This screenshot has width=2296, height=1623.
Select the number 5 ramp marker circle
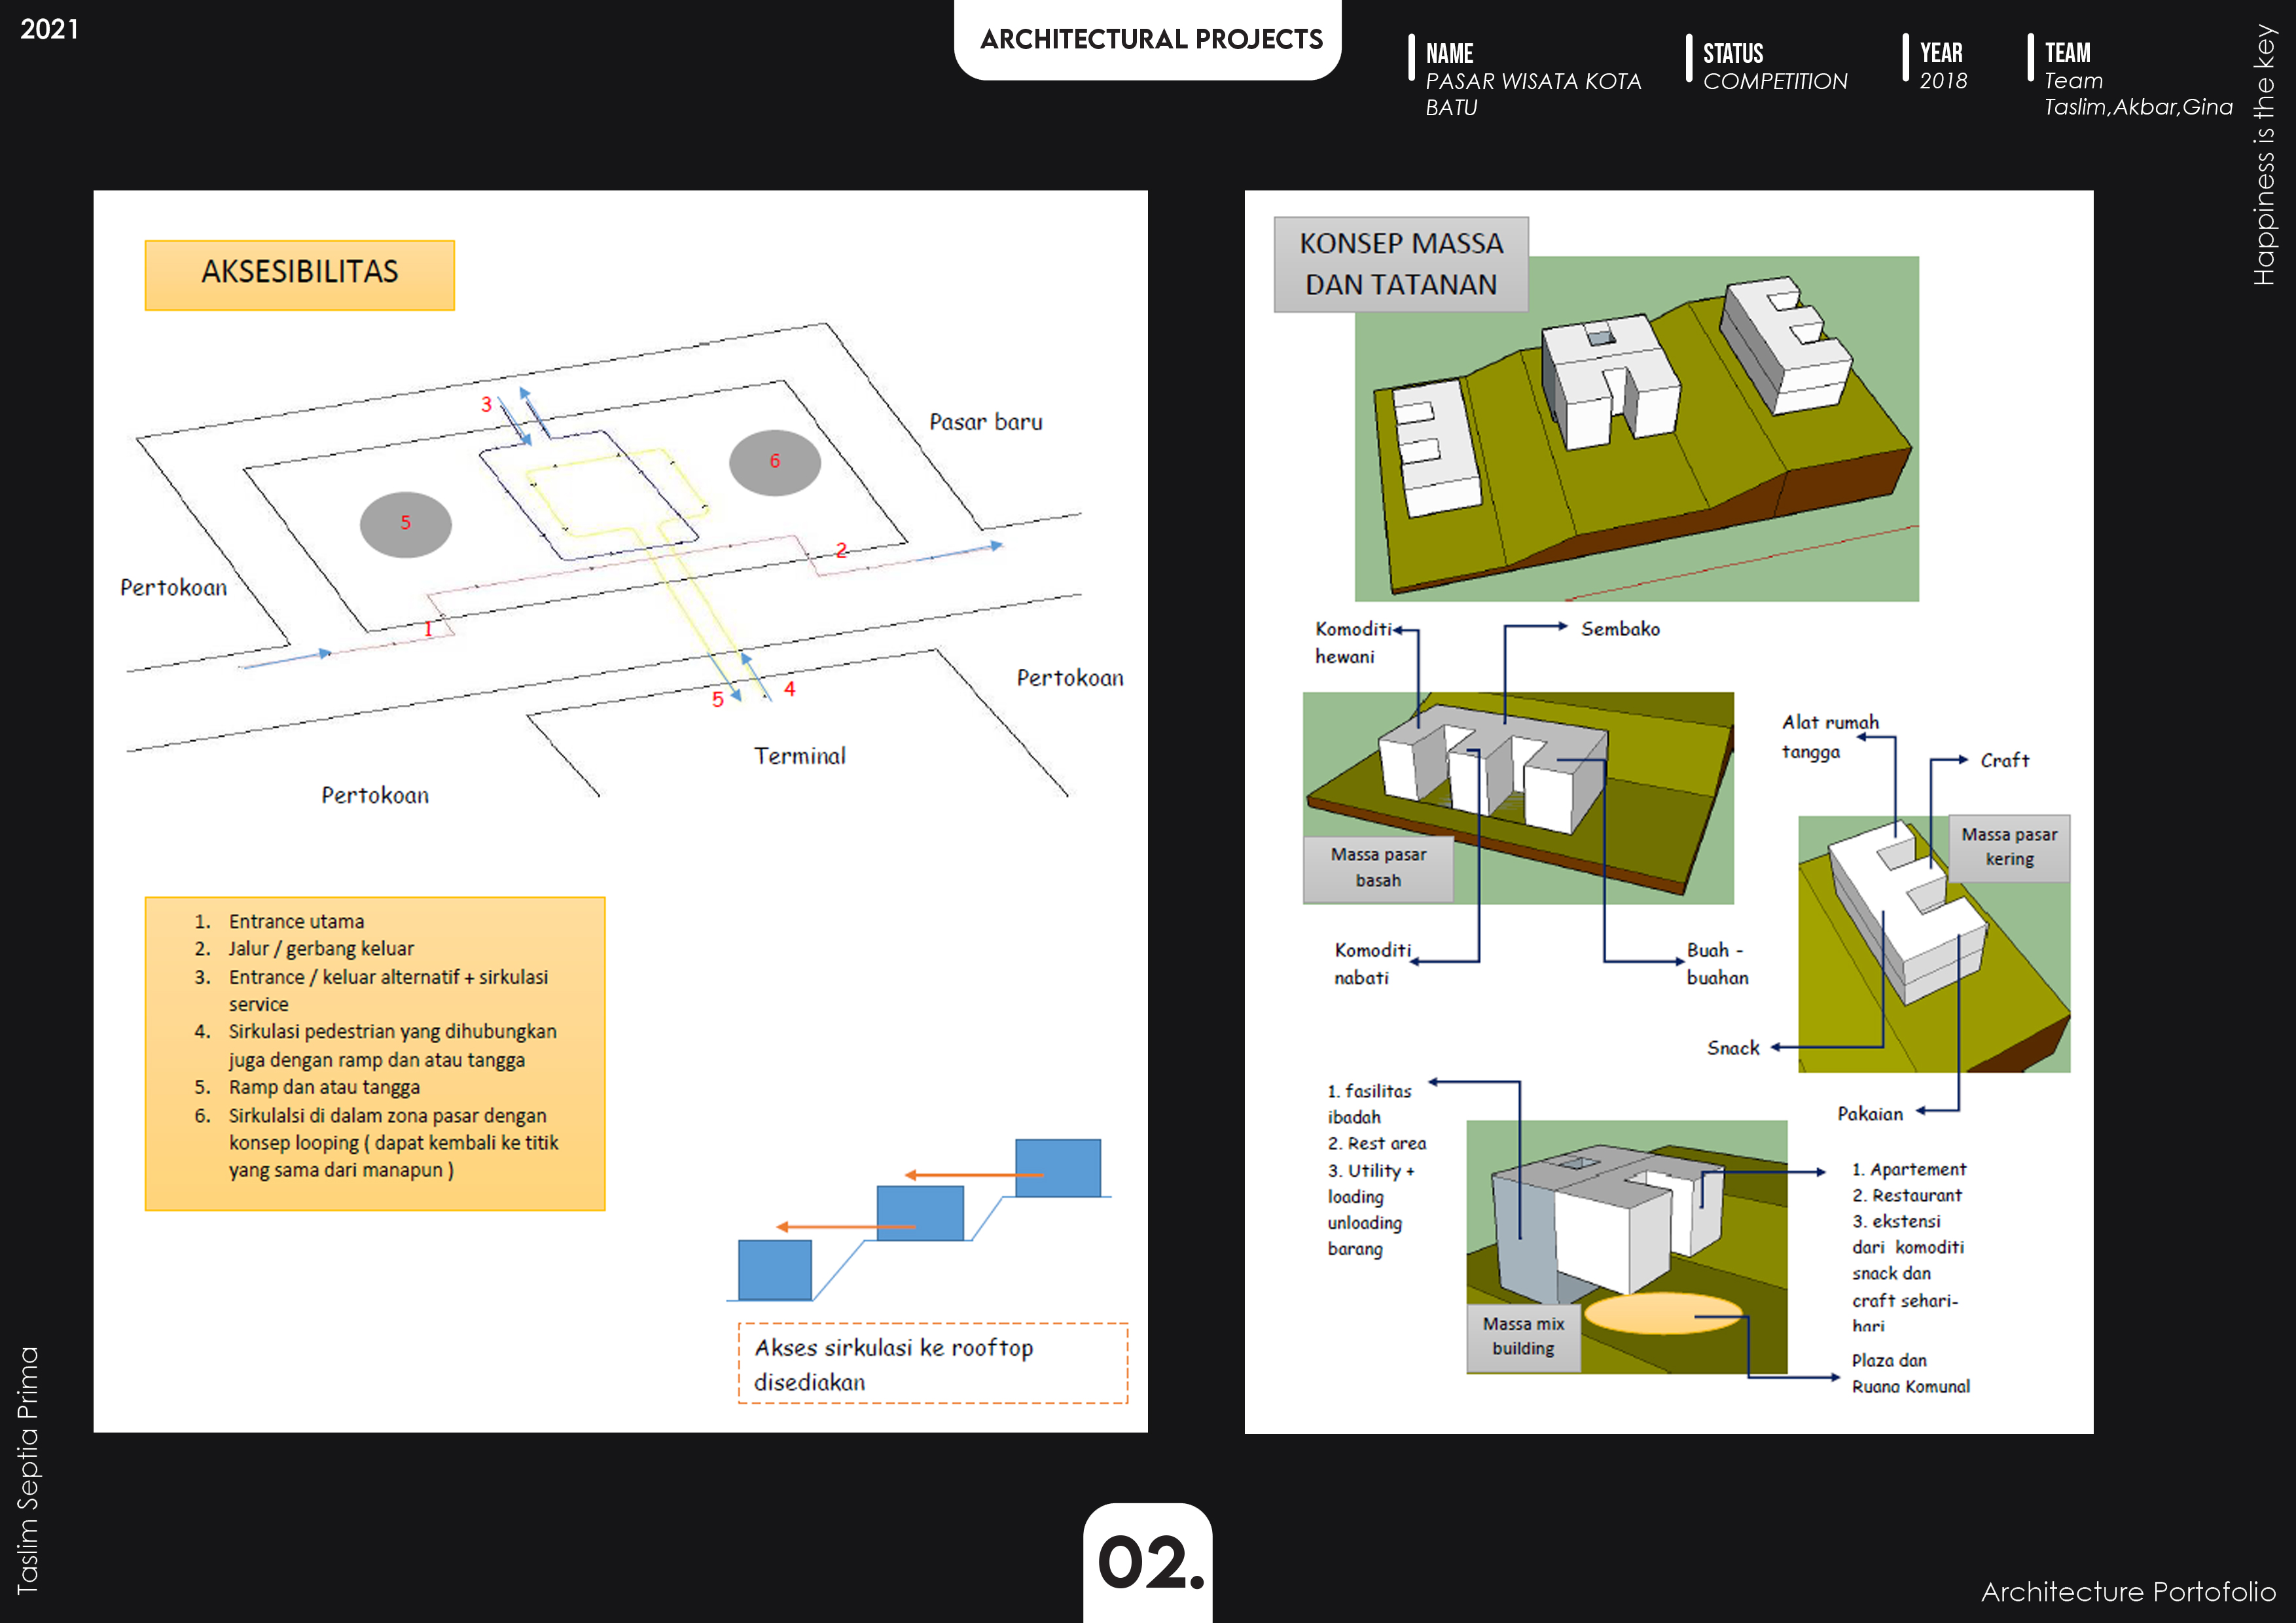pyautogui.click(x=405, y=523)
